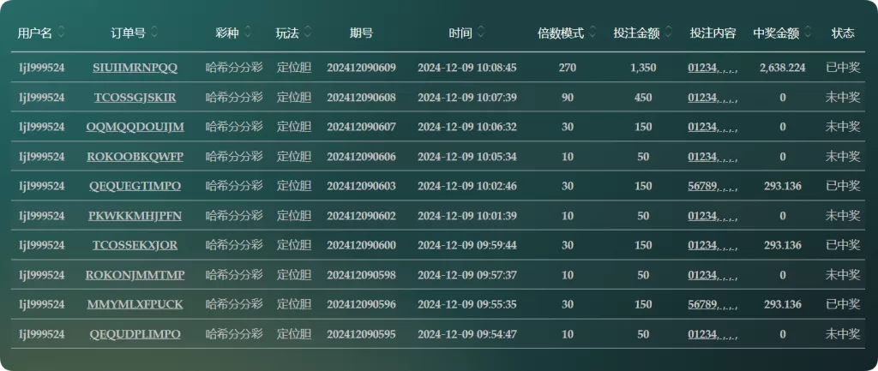Select the row for period 202412090595
878x371 pixels.
438,334
